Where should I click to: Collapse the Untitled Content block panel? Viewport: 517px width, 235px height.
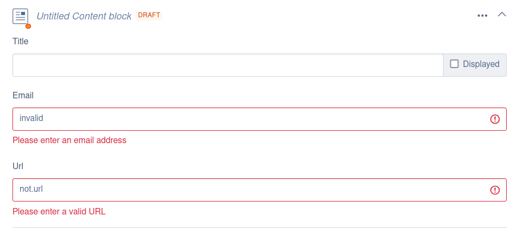pos(502,15)
